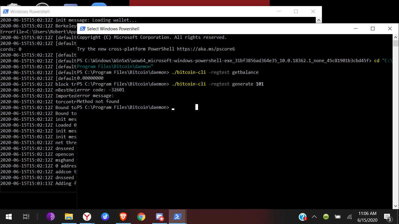Click the background 'Windows Powershell' title text

coord(30,12)
